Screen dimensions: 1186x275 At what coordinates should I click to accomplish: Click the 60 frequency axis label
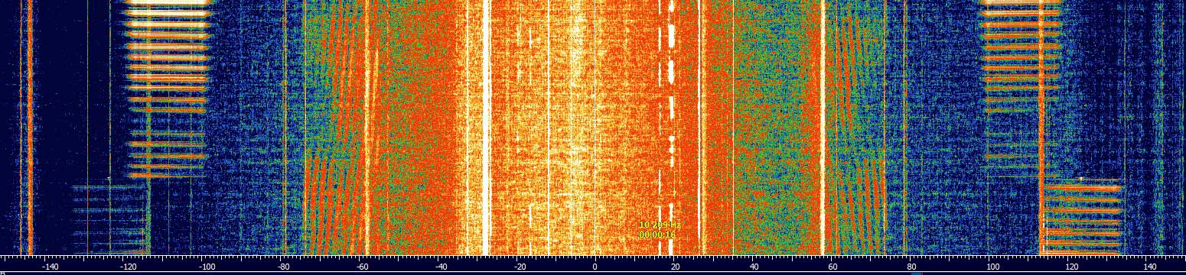[832, 267]
